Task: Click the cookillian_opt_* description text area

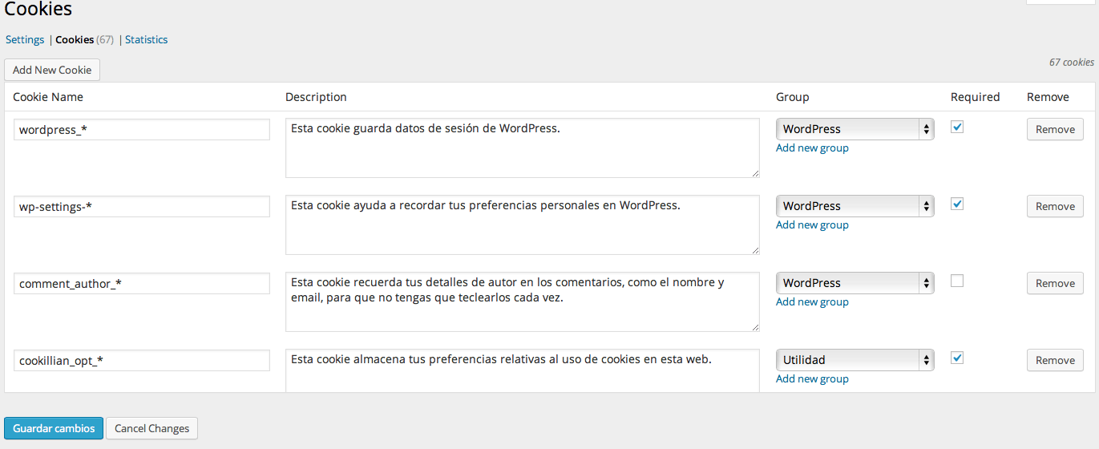Action: pyautogui.click(x=523, y=370)
